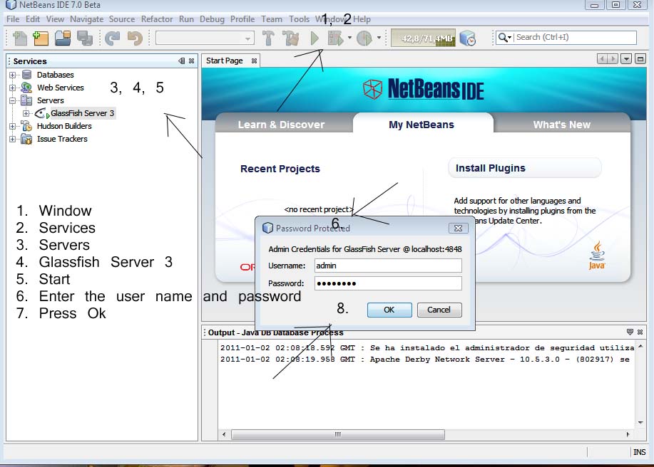Screen dimensions: 654x467
Task: Maximize the editor window icon
Action: click(x=640, y=59)
